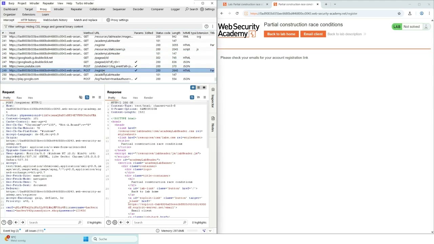Open filter settings bar in HTTP history

tap(102, 26)
